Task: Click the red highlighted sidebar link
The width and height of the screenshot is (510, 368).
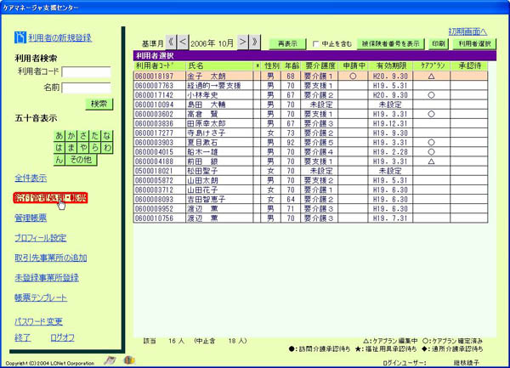Action: point(50,198)
